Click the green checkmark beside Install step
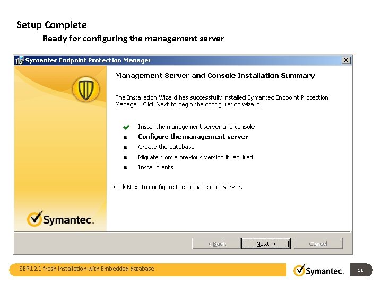 coord(126,127)
